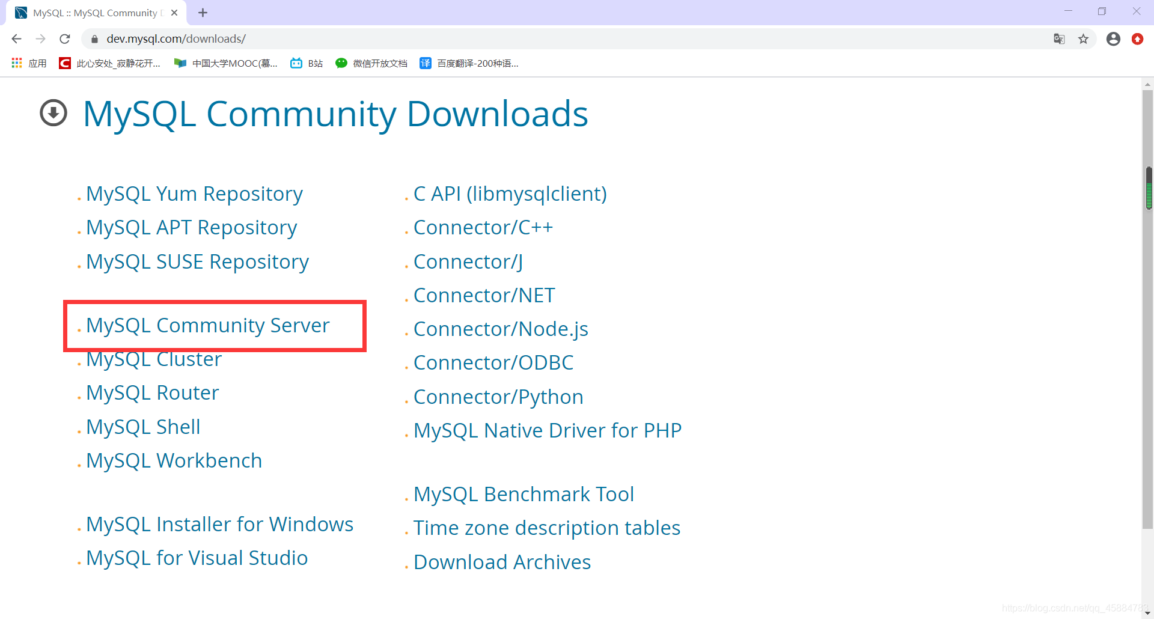Open the red CSDN bookmark
This screenshot has height=619, width=1154.
pos(109,63)
